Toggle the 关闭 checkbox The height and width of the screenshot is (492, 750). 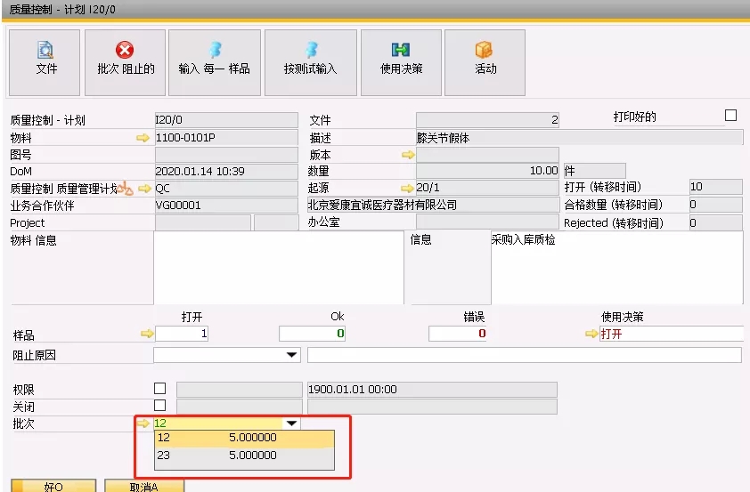159,405
